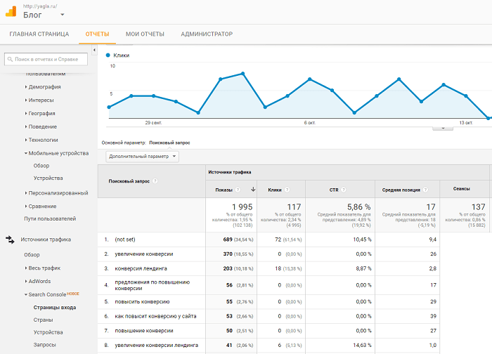
Task: Collapse the left sidebar with the arrow handle
Action: [93, 51]
